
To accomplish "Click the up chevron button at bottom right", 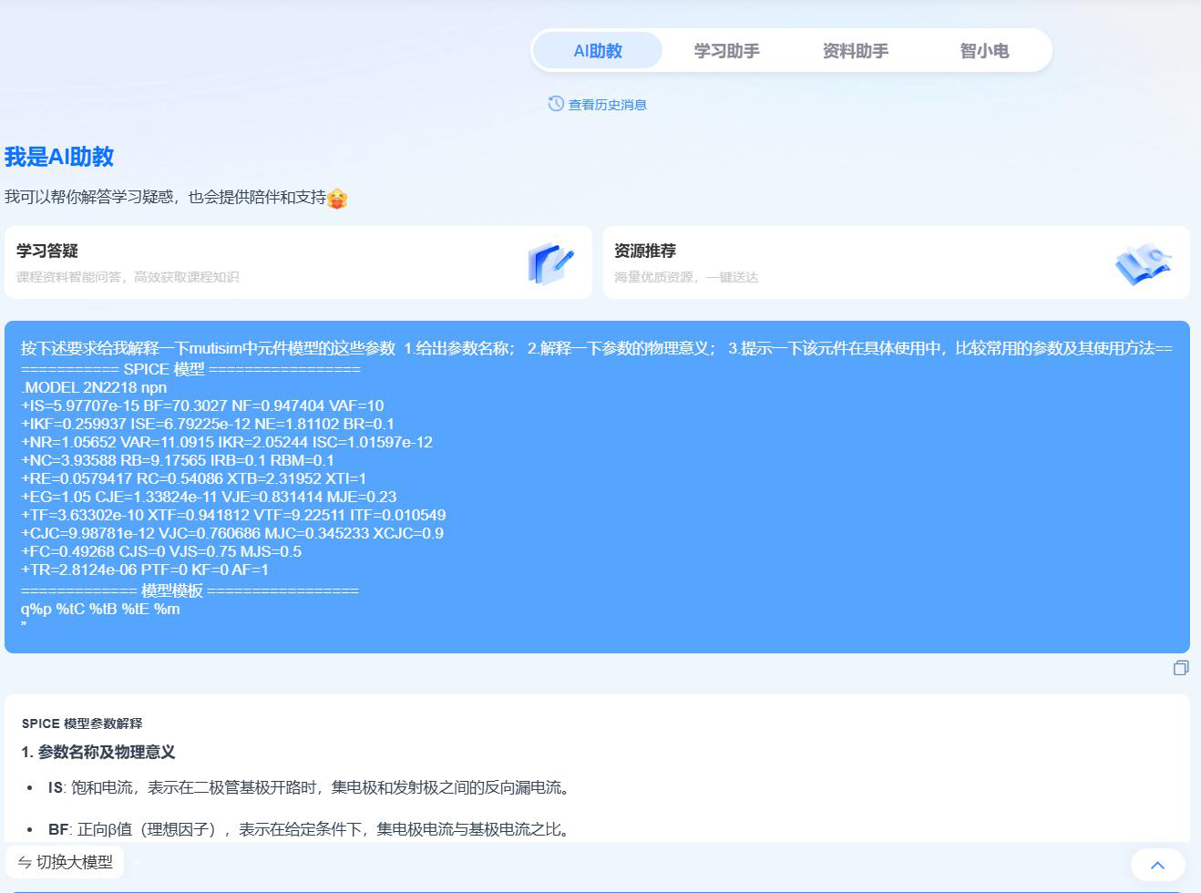I will tap(1158, 866).
